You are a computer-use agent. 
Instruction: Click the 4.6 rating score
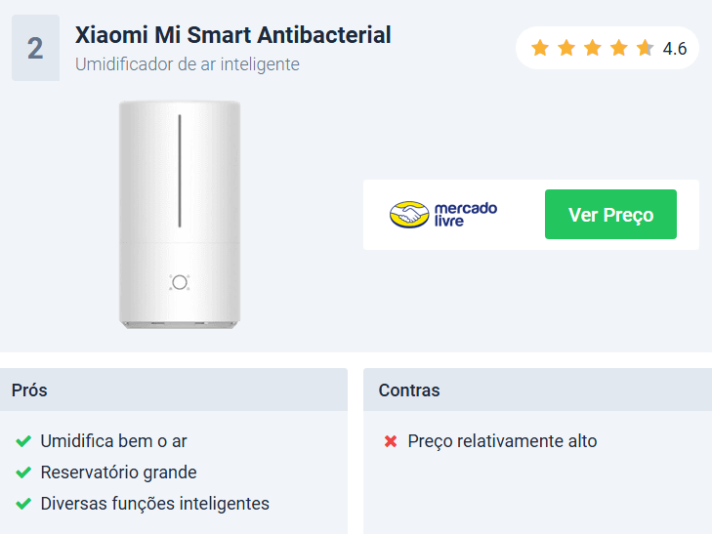point(675,48)
